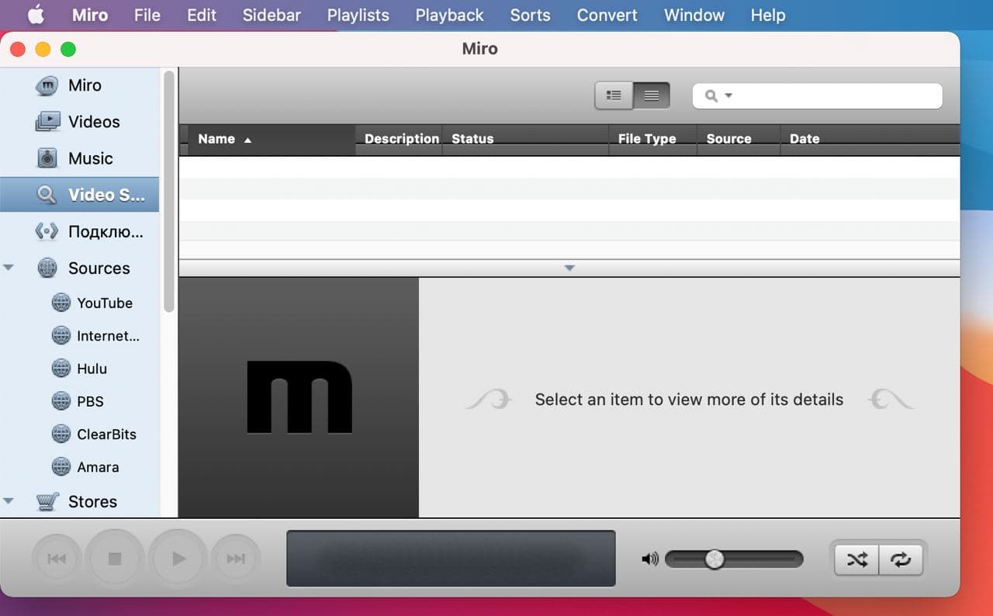Open the Playlists menu
The height and width of the screenshot is (616, 993).
(x=358, y=15)
